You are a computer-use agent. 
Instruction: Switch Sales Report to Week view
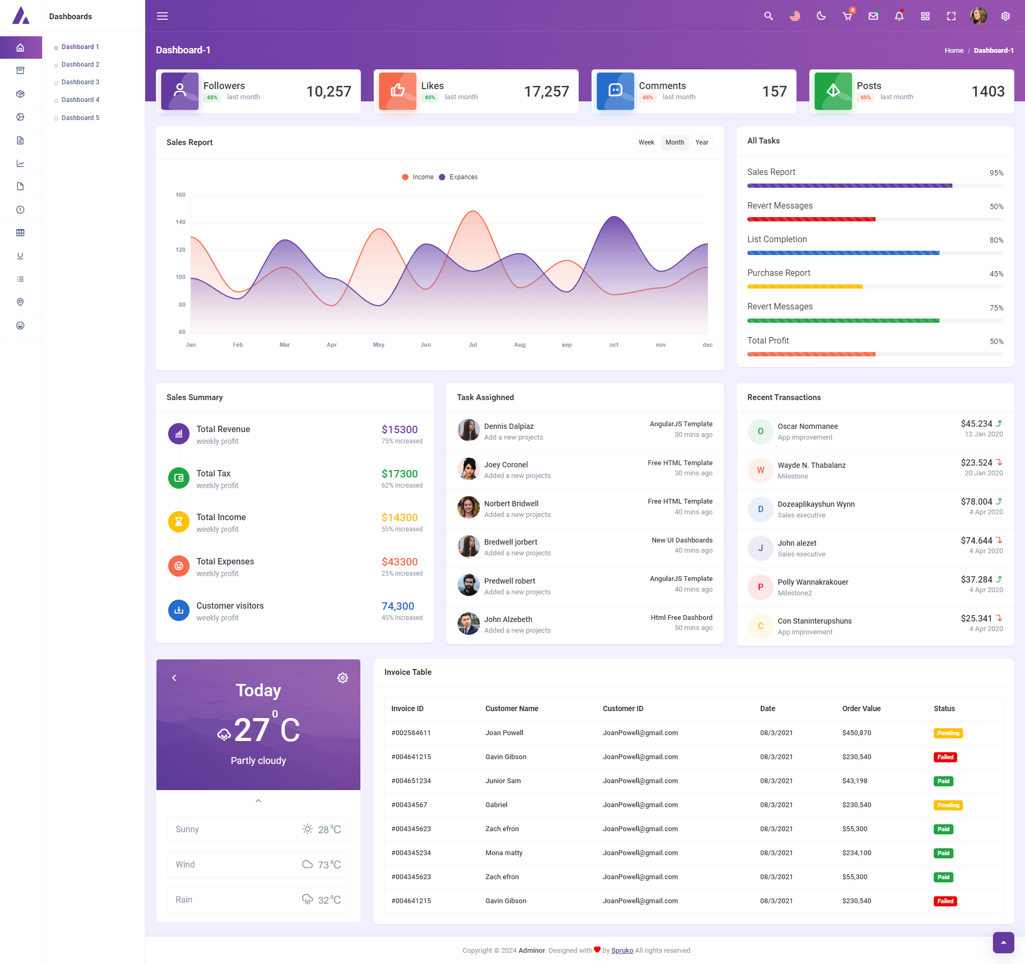point(646,142)
